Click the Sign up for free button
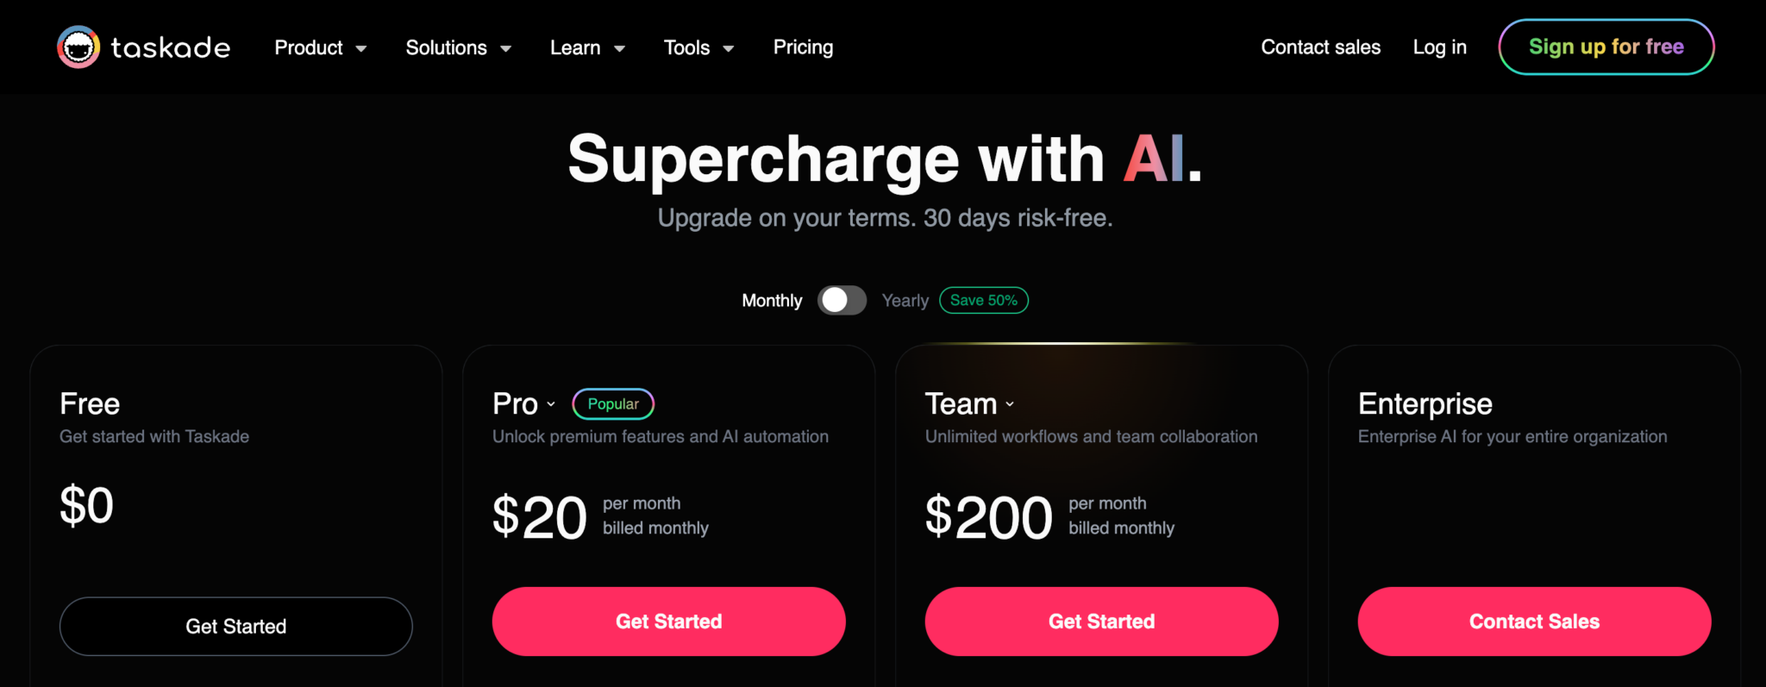Screen dimensions: 1766x687 pos(1605,47)
